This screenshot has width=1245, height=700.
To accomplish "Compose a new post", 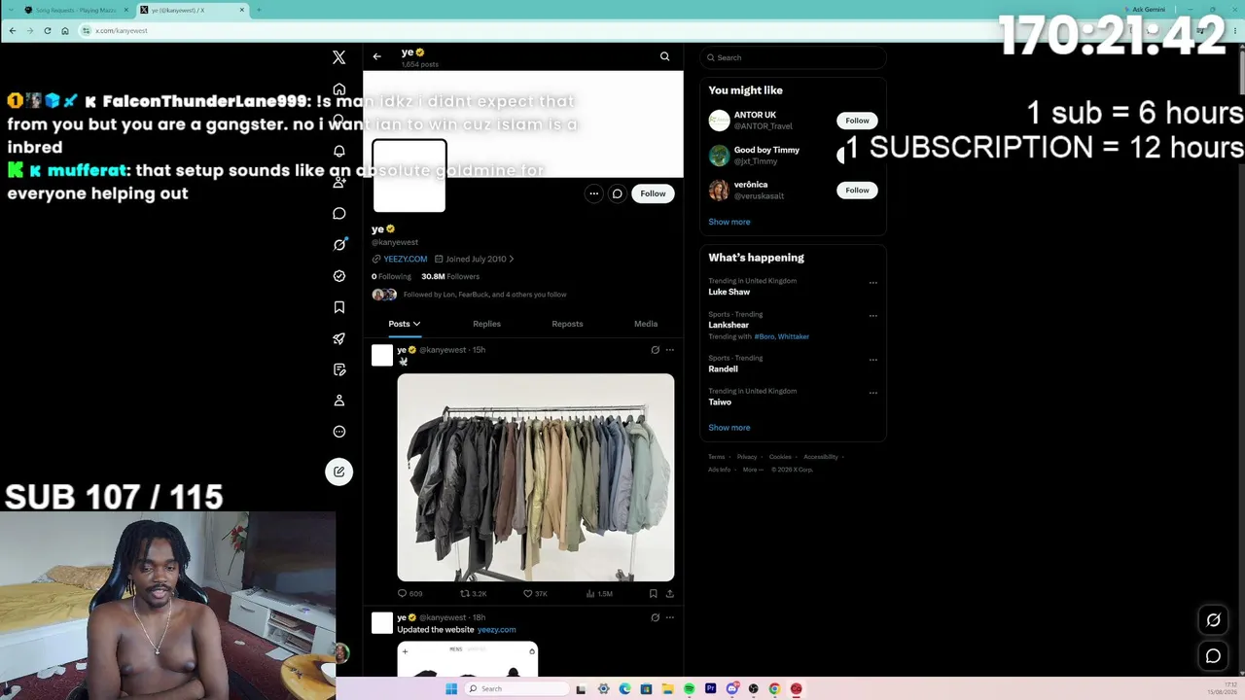I will pyautogui.click(x=338, y=472).
